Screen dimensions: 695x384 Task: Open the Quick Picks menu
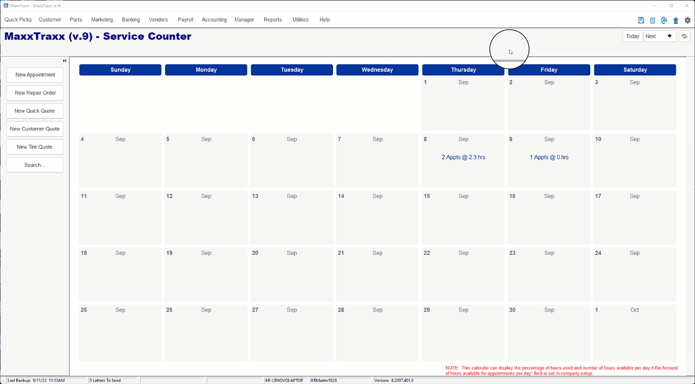pyautogui.click(x=18, y=20)
